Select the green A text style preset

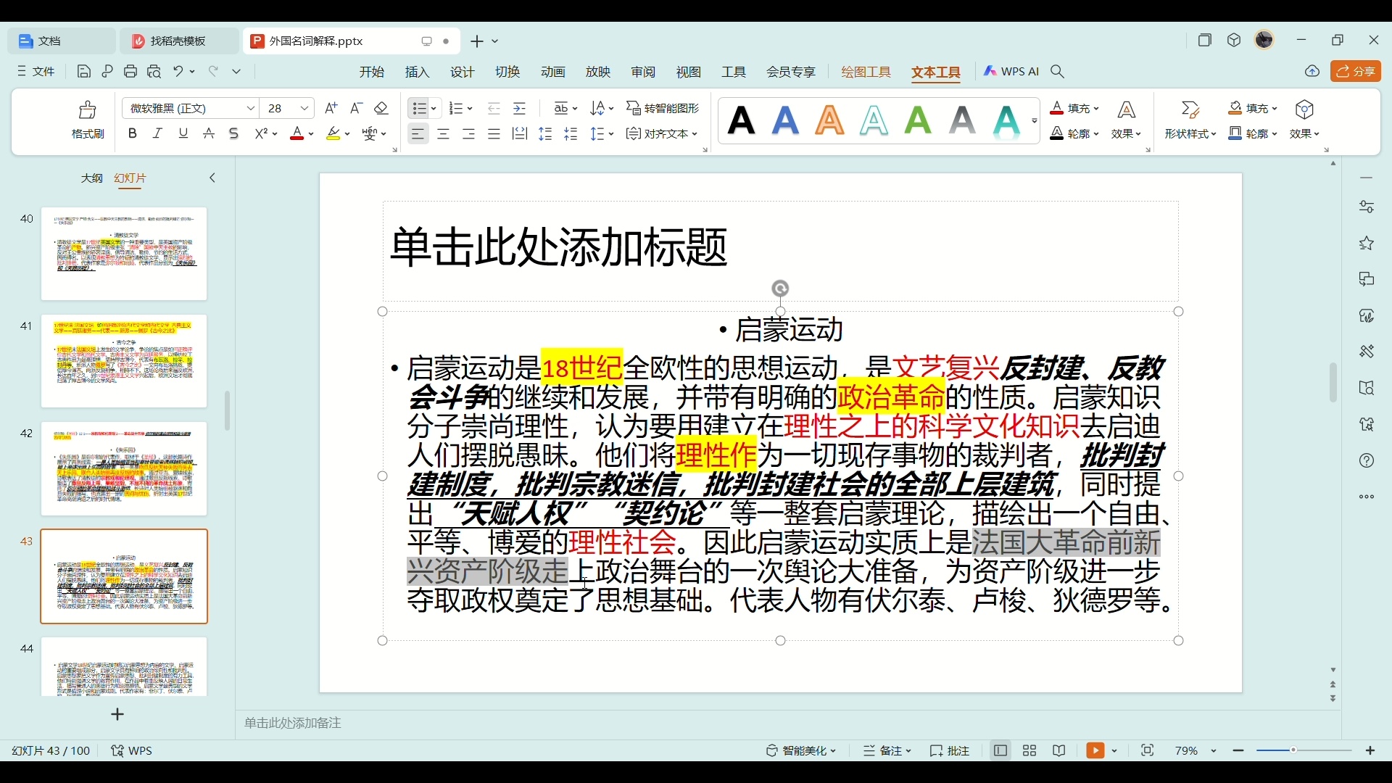tap(919, 120)
